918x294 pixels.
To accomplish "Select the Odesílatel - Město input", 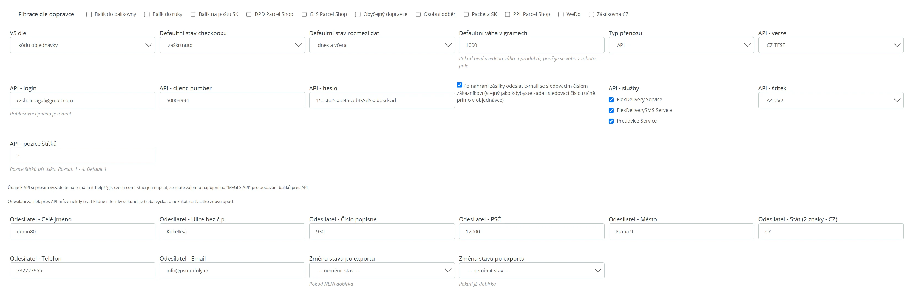I will [x=681, y=232].
